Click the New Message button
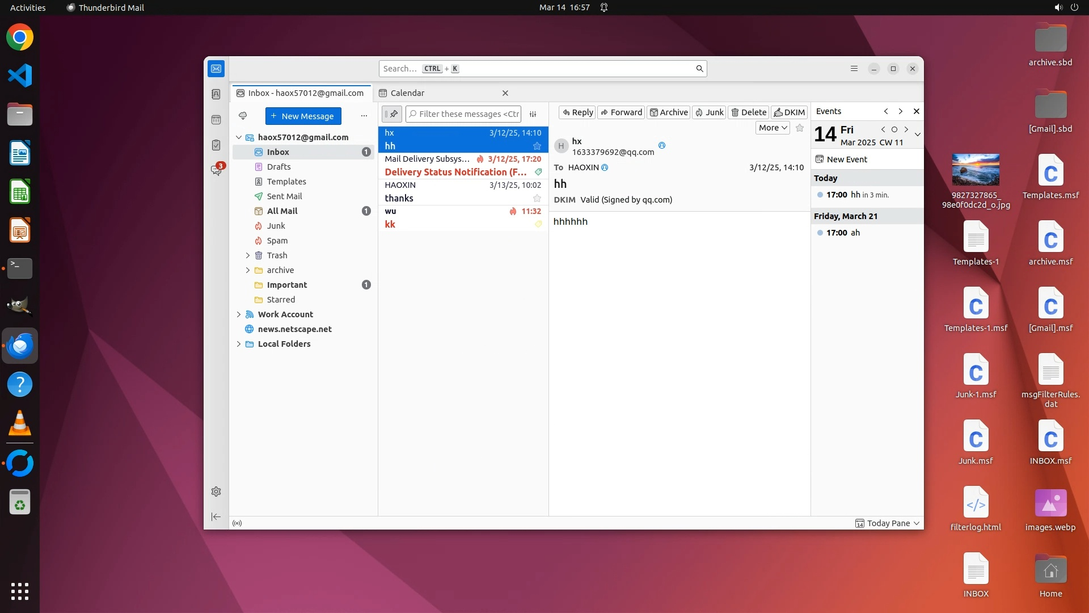The image size is (1089, 613). [303, 116]
